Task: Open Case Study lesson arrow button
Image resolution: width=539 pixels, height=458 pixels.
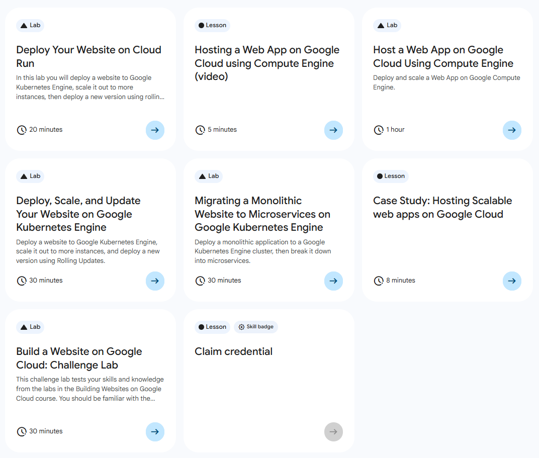Action: pos(512,281)
